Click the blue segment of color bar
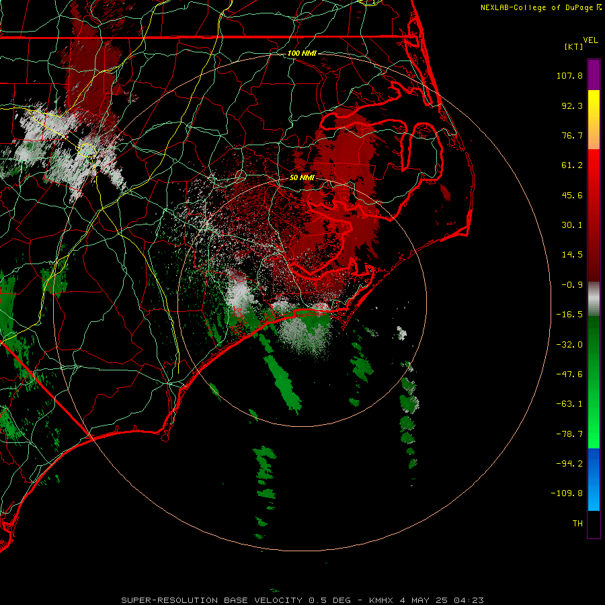Image resolution: width=605 pixels, height=605 pixels. pos(594,479)
